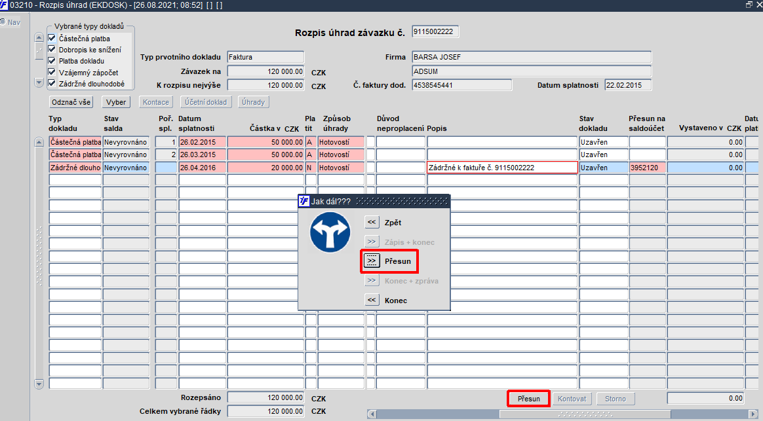The width and height of the screenshot is (763, 421).
Task: Click Uzavřen status in first row
Action: pos(604,142)
